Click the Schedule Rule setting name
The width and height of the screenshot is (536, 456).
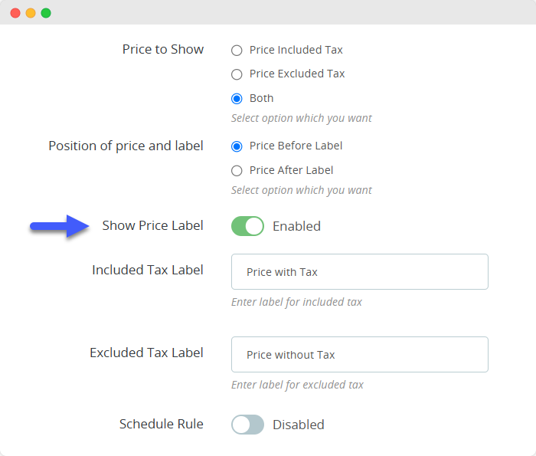162,424
